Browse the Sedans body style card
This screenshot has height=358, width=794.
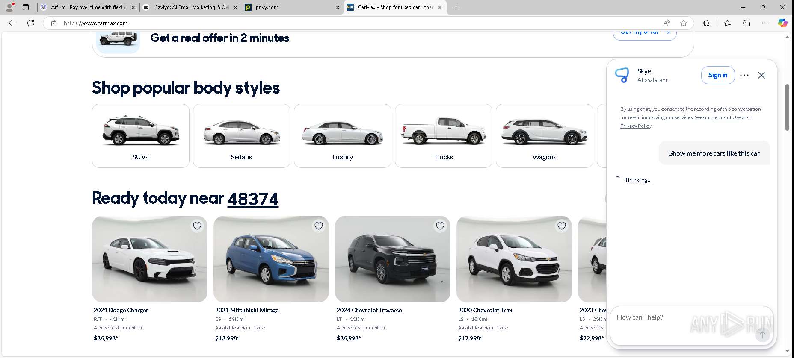pos(242,136)
